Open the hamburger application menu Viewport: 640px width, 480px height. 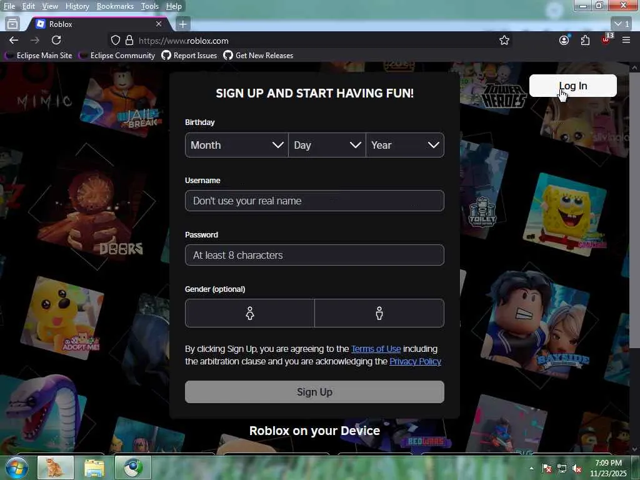626,40
